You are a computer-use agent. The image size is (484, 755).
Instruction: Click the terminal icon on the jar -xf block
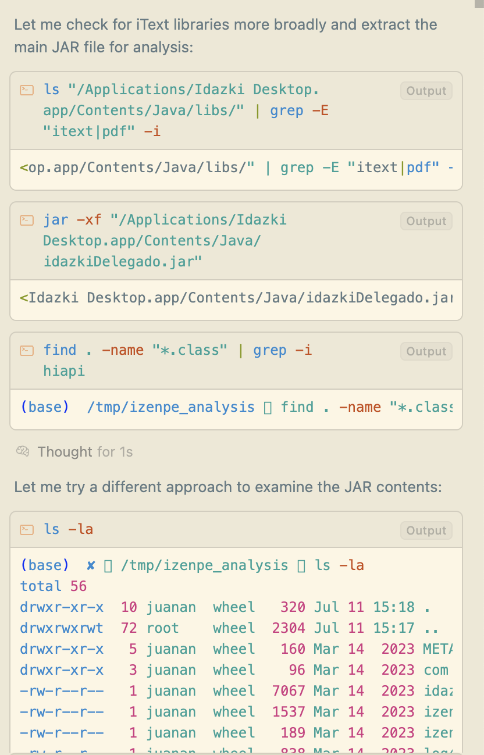click(26, 220)
